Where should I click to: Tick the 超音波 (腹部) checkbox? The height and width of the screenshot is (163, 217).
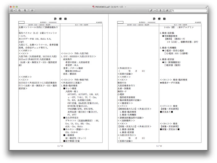point(165,65)
